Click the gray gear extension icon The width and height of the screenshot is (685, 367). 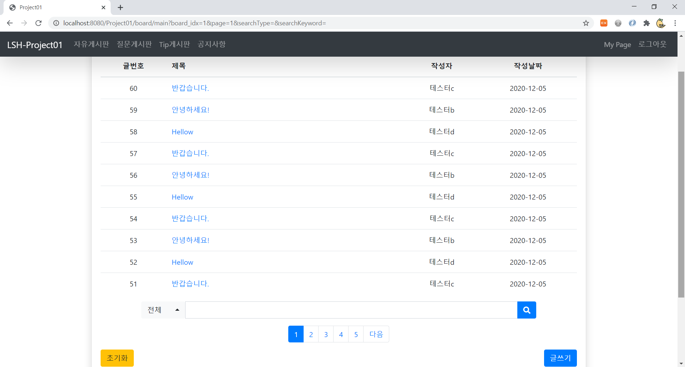pos(618,23)
